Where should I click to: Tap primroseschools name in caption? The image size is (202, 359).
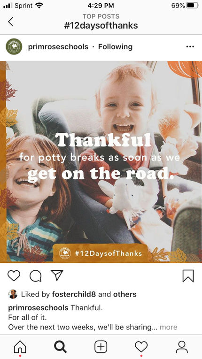coord(39,307)
